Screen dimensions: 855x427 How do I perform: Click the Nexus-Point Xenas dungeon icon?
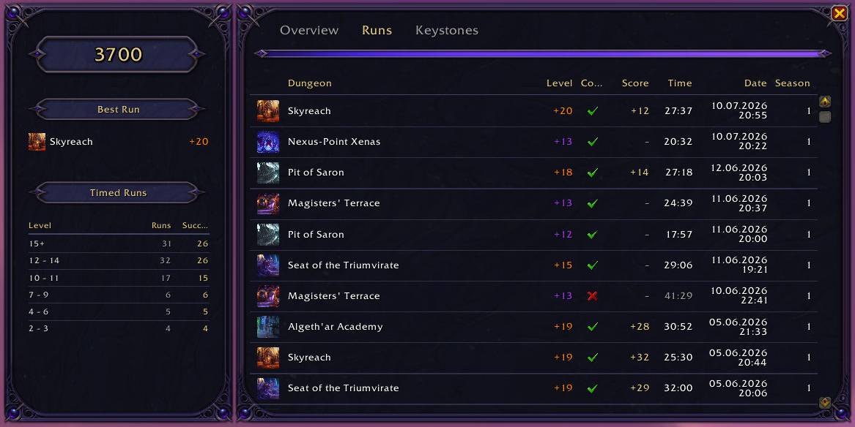click(x=267, y=142)
